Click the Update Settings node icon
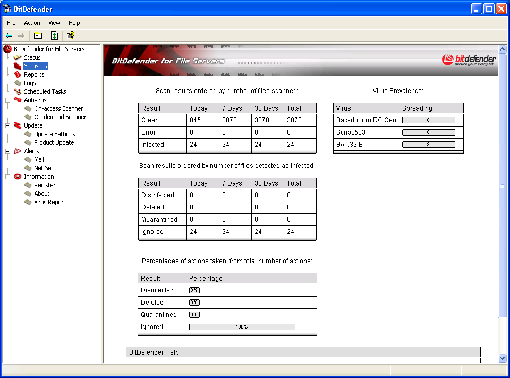This screenshot has height=378, width=510. pyautogui.click(x=28, y=134)
